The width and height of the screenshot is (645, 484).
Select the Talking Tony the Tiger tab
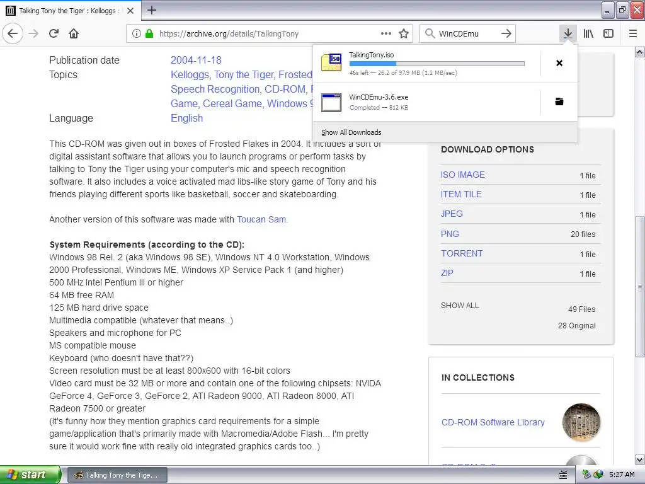click(70, 11)
